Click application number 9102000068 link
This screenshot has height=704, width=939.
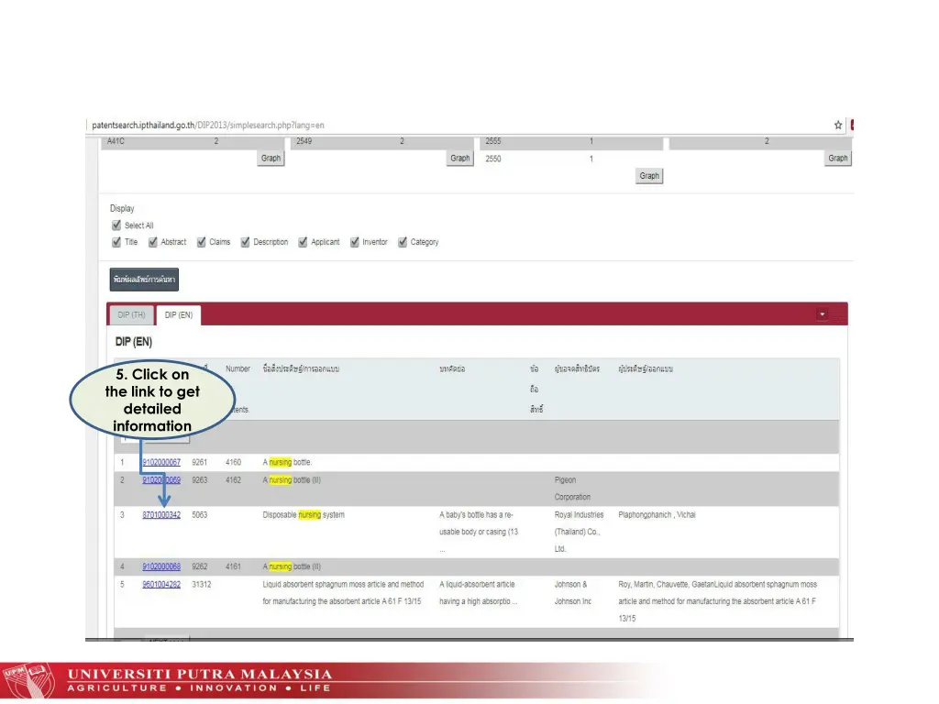(x=161, y=566)
